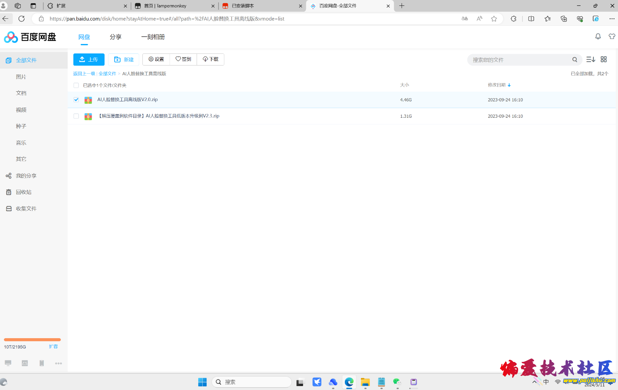
Task: Check the V2.3 upgrade zip file checkbox
Action: [76, 116]
